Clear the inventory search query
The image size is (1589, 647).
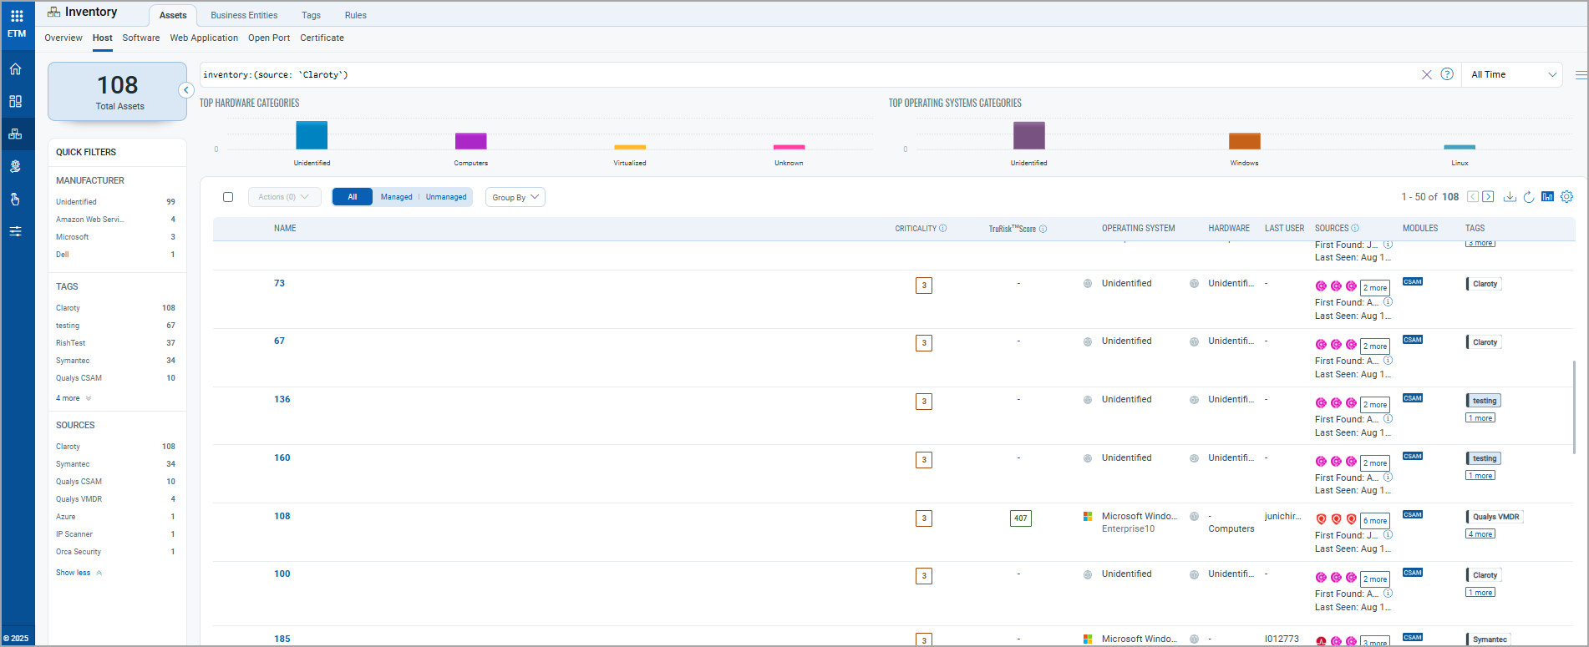(1426, 74)
